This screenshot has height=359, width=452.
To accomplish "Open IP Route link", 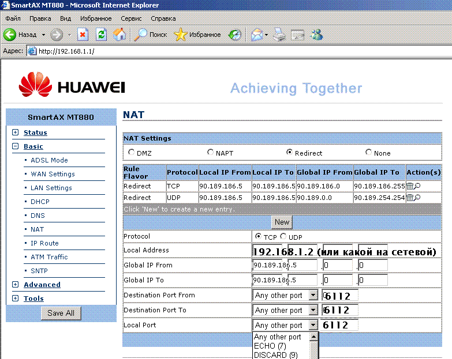I will point(44,243).
